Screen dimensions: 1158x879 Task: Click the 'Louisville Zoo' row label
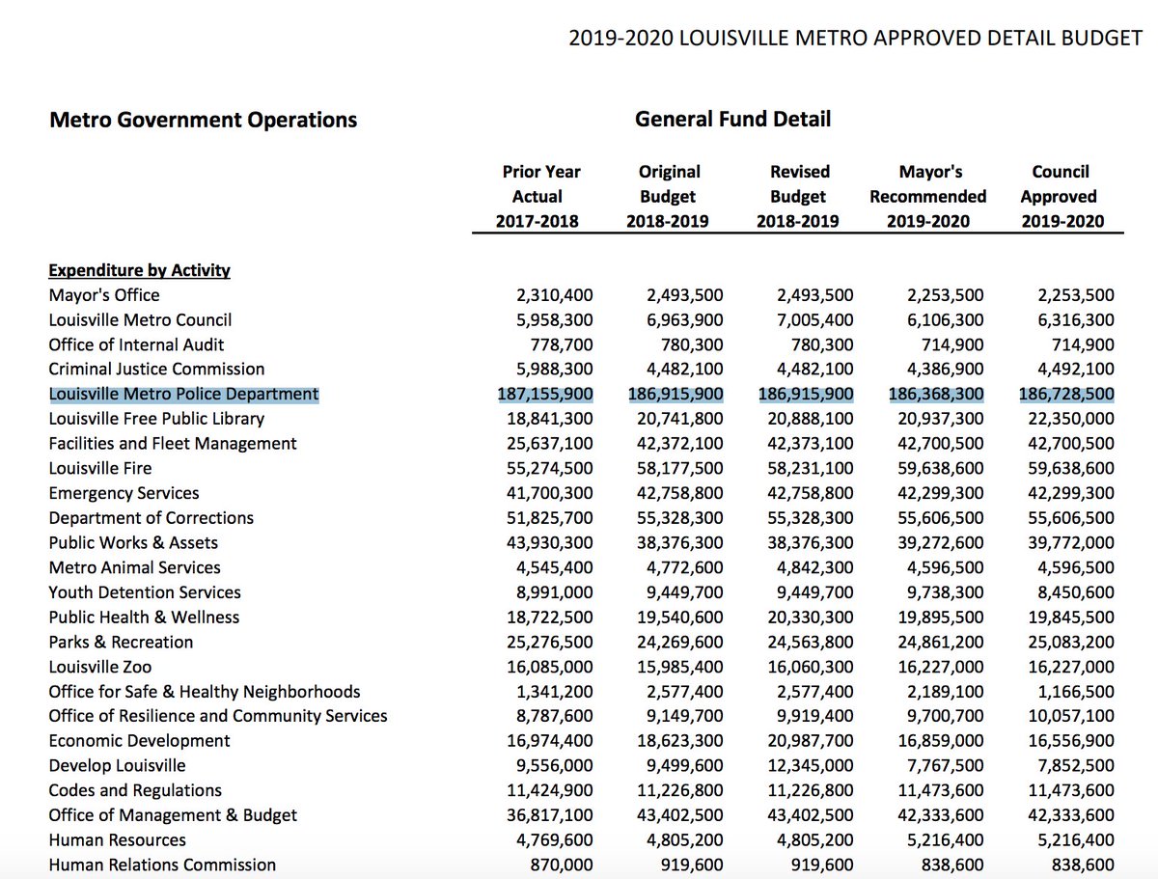[x=100, y=667]
